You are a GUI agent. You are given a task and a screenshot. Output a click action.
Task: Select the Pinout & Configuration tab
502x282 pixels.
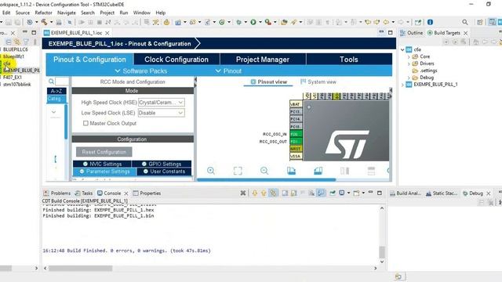pos(89,60)
